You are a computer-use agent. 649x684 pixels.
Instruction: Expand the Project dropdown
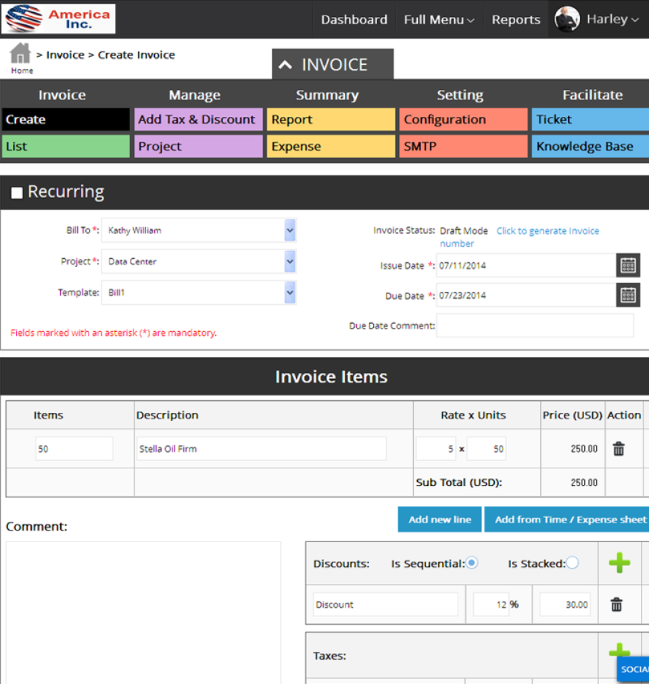pyautogui.click(x=289, y=262)
